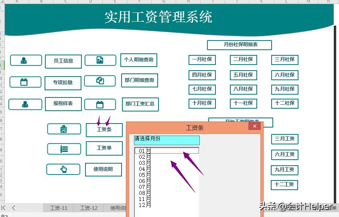This screenshot has width=339, height=217.
Task: Open 四月社保 sheet button
Action: (x=202, y=75)
